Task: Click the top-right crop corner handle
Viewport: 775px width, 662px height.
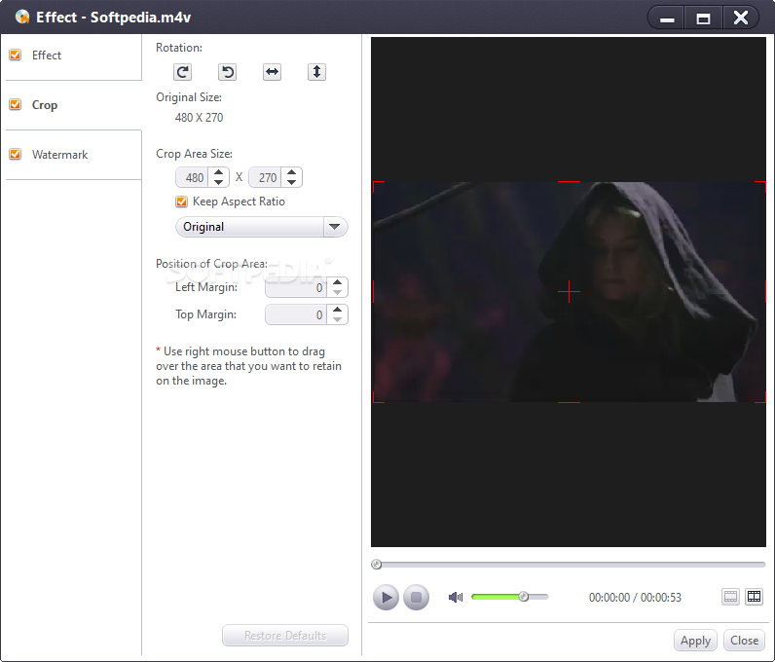Action: [760, 186]
